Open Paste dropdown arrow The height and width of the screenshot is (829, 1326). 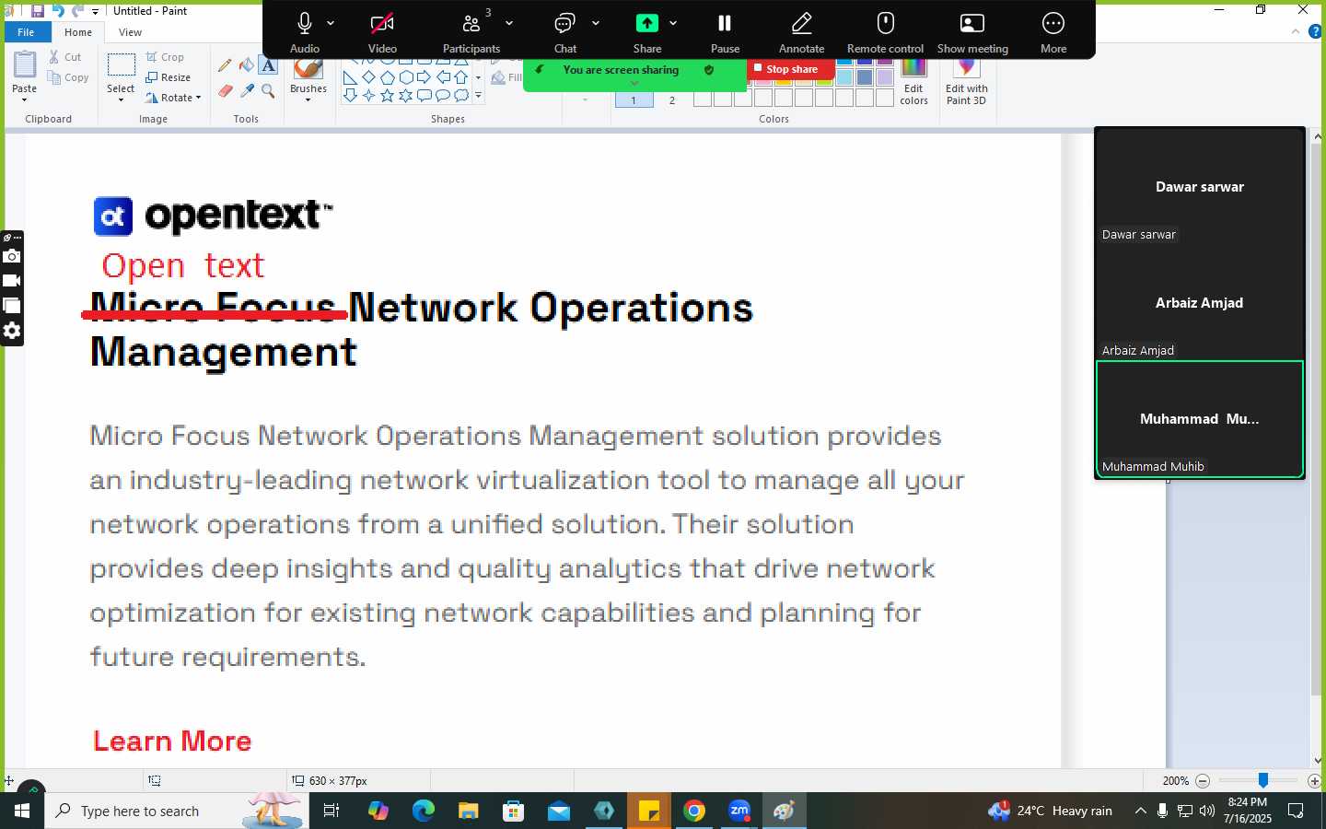(25, 99)
